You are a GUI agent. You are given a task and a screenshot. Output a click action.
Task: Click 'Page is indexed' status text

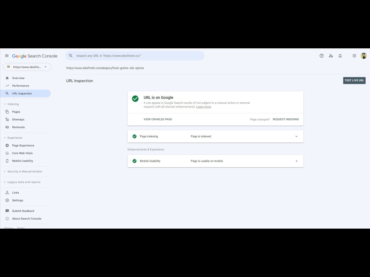[x=201, y=136]
